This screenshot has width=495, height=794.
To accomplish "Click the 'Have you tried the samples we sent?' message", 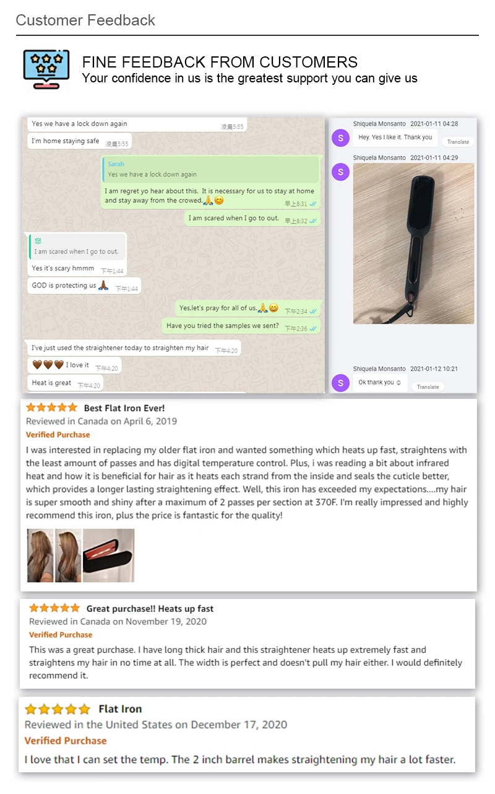I will click(223, 326).
